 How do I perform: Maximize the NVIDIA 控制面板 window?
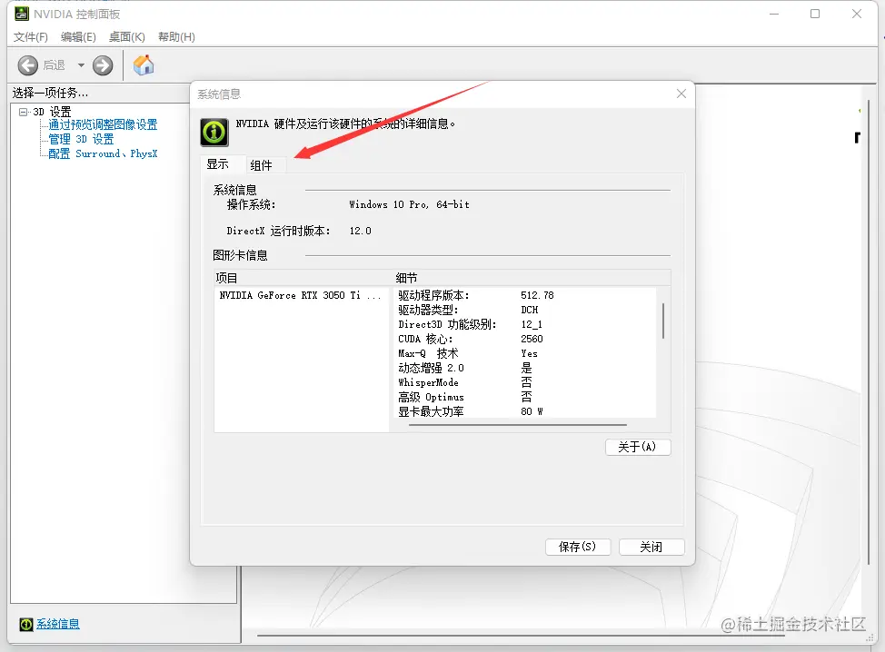[815, 14]
